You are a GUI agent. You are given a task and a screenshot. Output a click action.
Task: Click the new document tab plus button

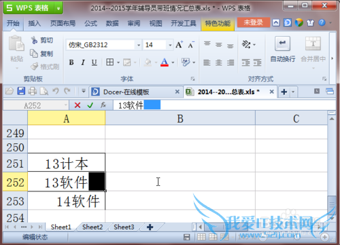284,92
